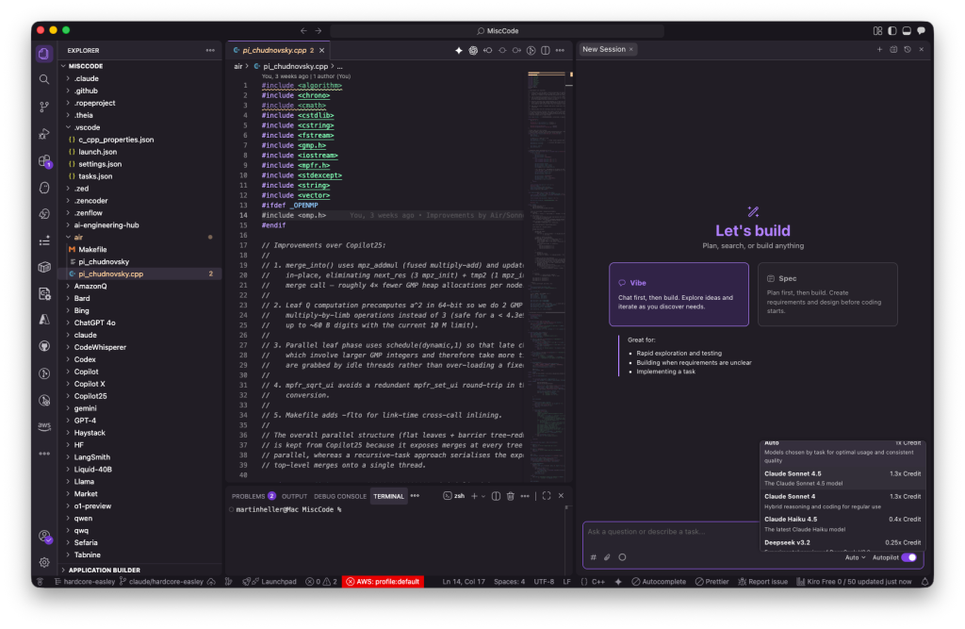Toggle the Autopilot switch
Viewport: 965px width, 629px height.
(x=909, y=557)
